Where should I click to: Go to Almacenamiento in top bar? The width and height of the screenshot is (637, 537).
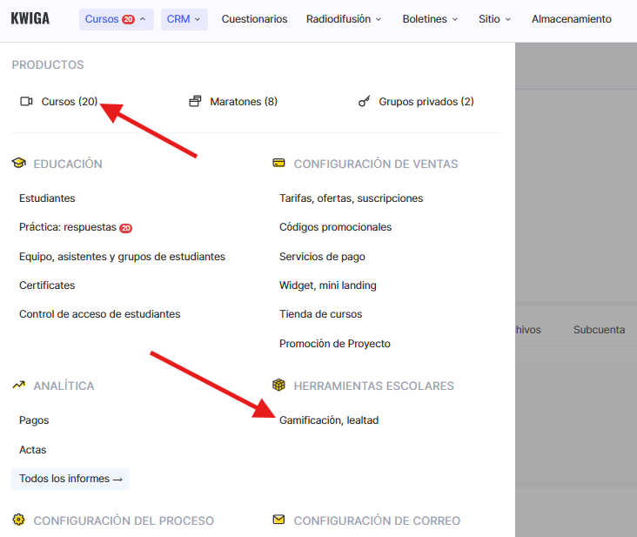(571, 19)
